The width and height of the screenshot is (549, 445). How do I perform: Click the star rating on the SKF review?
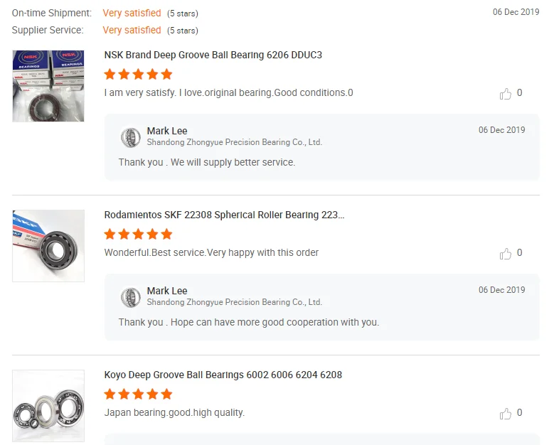138,234
